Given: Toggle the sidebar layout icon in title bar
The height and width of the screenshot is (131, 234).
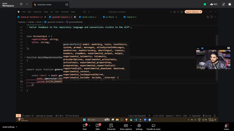Looking at the screenshot, I should coord(85,12).
